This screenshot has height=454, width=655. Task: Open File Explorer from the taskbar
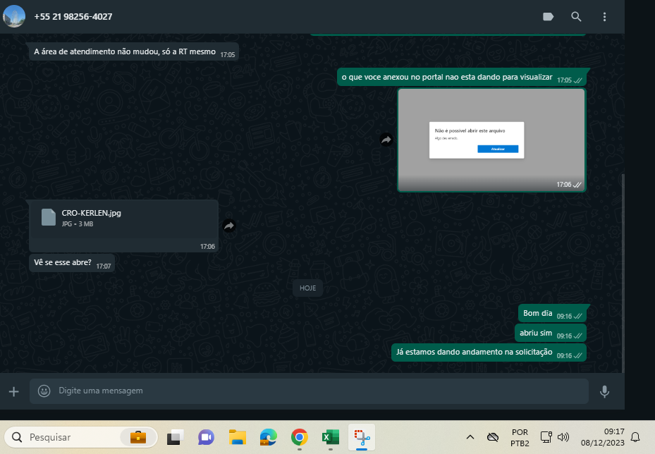(237, 437)
